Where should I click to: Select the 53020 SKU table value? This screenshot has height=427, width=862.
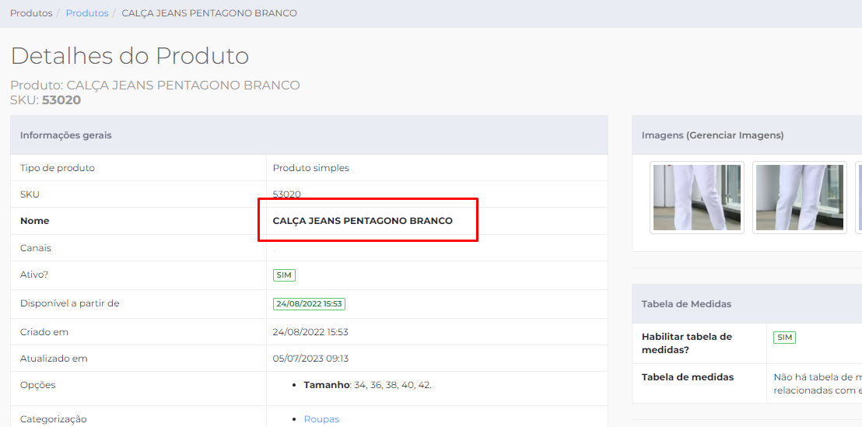[x=287, y=194]
